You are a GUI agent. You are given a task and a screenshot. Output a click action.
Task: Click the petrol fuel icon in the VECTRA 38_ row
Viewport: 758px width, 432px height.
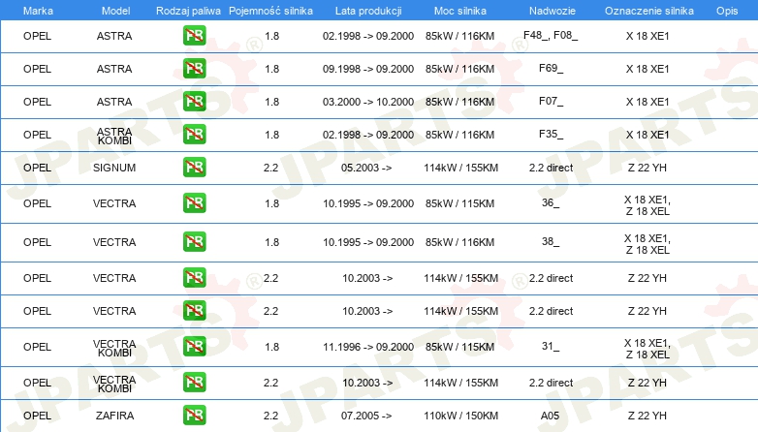194,241
